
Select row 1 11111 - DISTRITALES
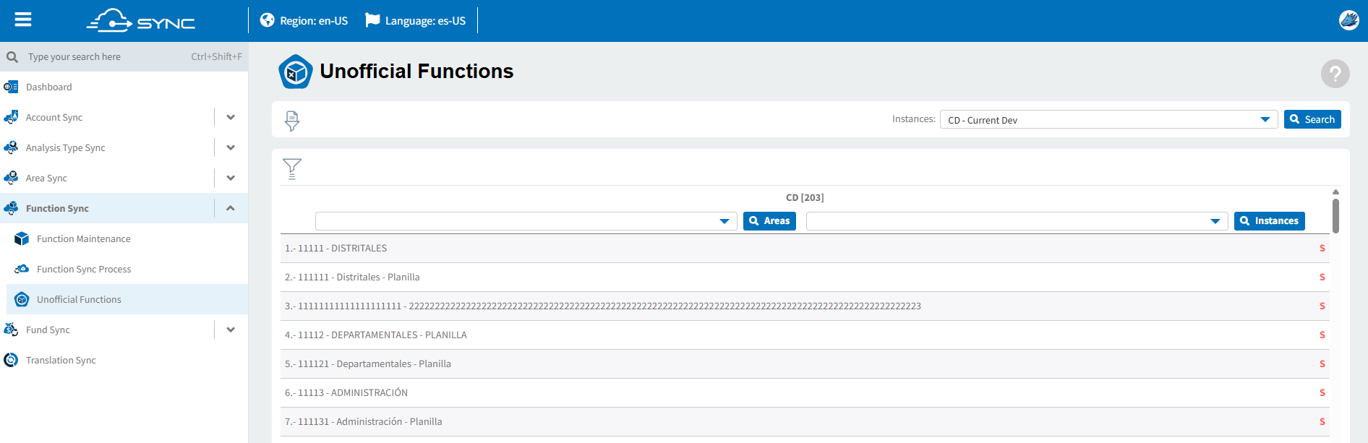805,249
